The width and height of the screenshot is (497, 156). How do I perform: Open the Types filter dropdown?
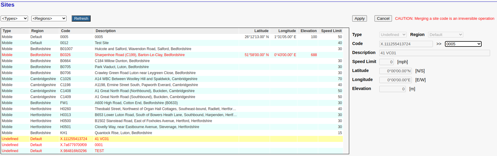[x=14, y=19]
